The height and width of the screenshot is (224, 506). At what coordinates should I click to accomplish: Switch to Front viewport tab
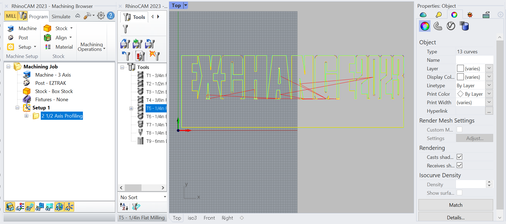[x=209, y=218]
